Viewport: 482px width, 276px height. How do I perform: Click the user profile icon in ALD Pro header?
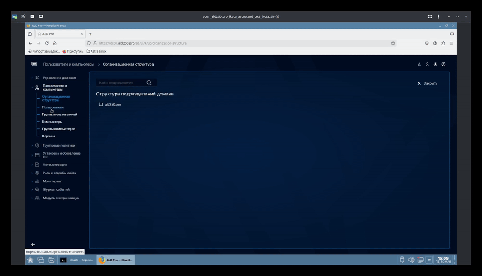(427, 64)
